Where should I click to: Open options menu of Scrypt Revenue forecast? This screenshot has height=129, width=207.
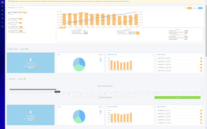(202, 107)
